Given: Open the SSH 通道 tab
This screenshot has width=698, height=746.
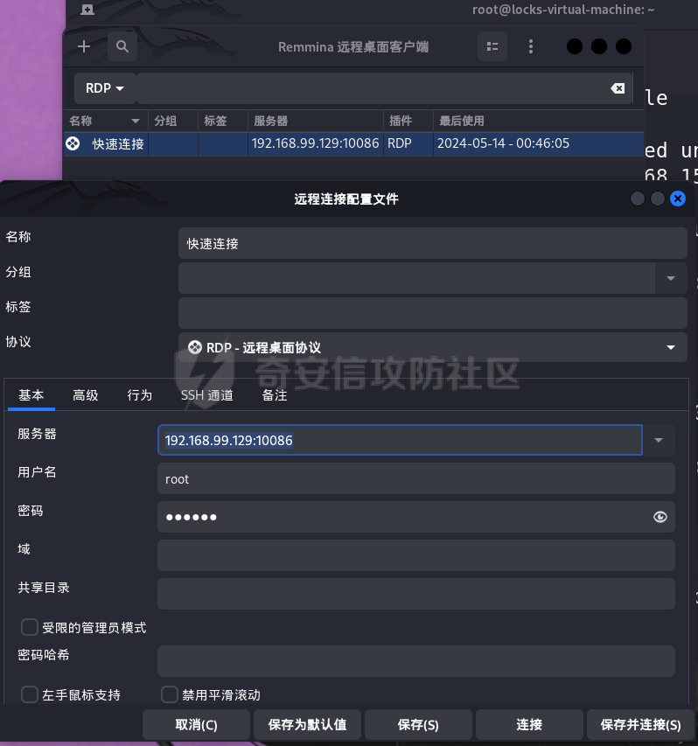Looking at the screenshot, I should pyautogui.click(x=207, y=395).
